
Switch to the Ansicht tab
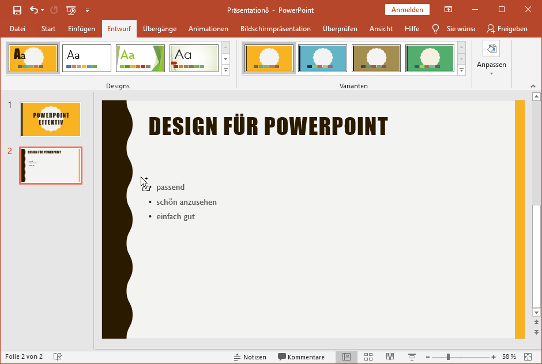(x=381, y=29)
